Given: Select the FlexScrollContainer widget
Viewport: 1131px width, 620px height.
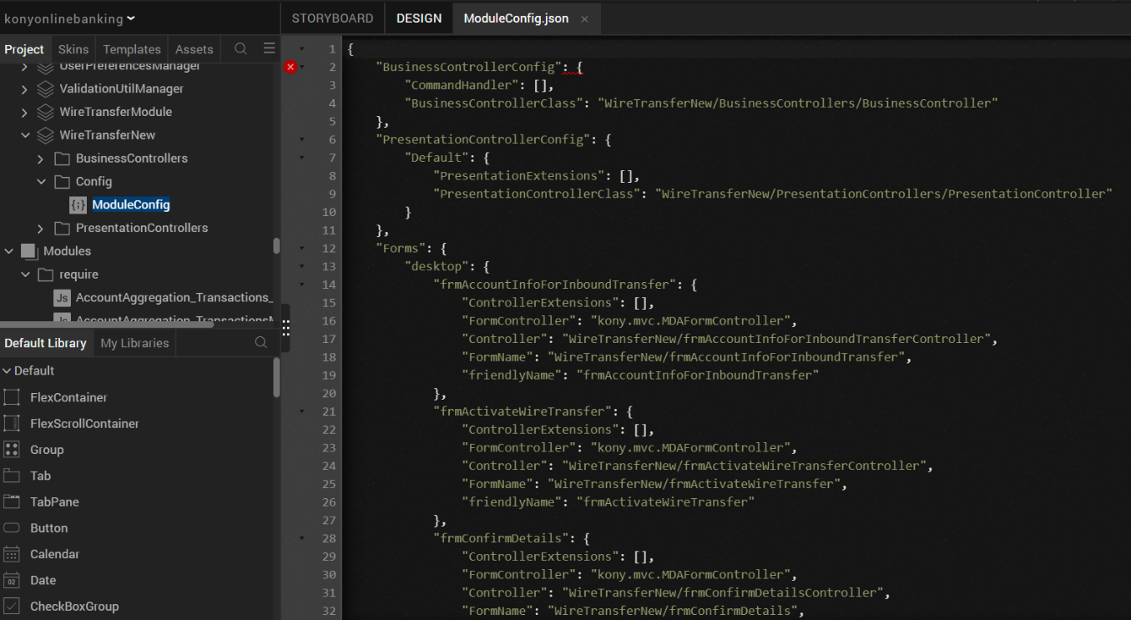Looking at the screenshot, I should [83, 424].
